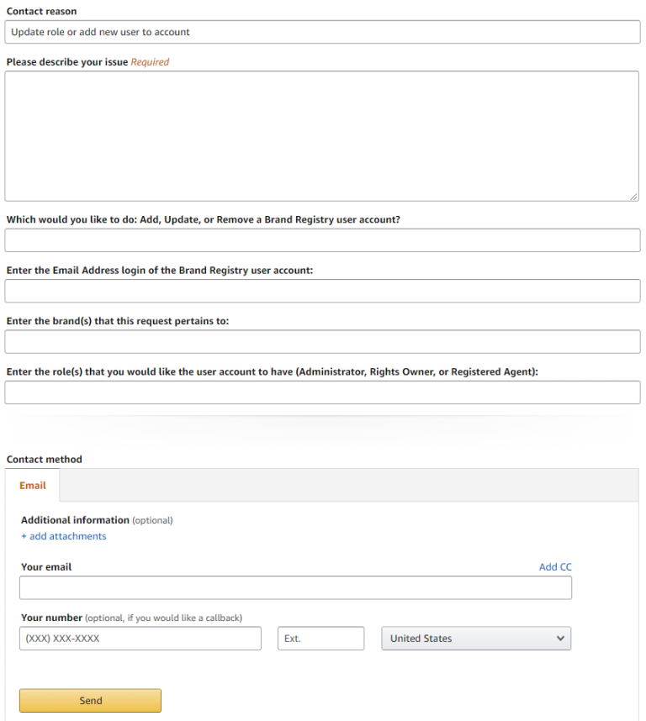Select Email as the contact method
The width and height of the screenshot is (646, 721).
point(33,485)
